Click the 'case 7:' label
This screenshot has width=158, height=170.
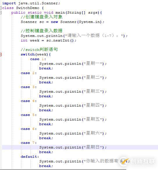(x=29, y=143)
